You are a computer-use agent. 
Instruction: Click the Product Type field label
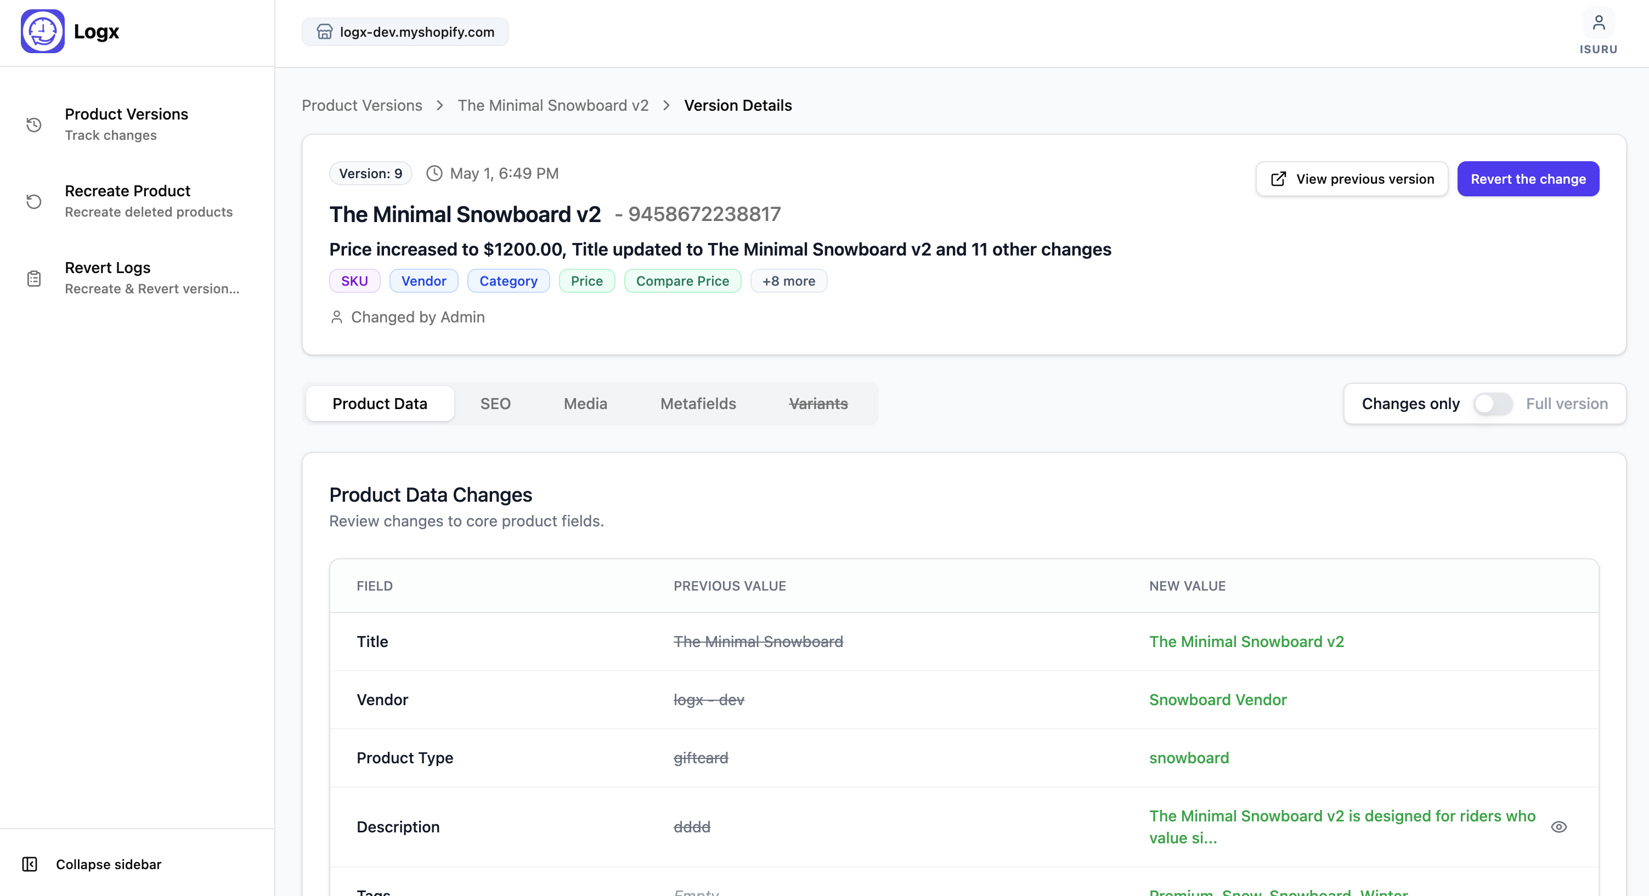tap(404, 758)
